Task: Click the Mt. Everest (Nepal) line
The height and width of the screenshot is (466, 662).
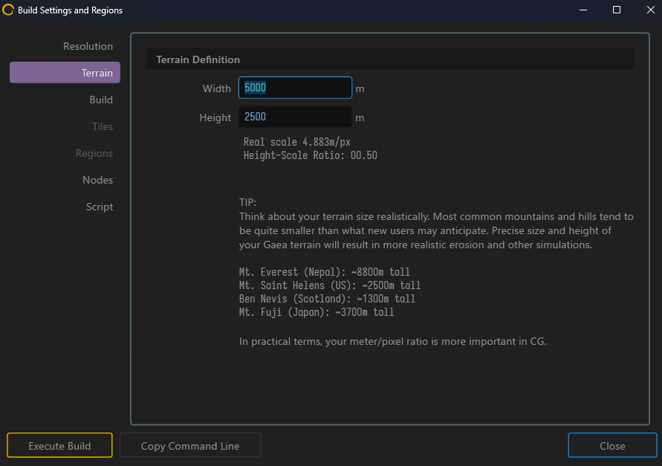Action: coord(324,272)
